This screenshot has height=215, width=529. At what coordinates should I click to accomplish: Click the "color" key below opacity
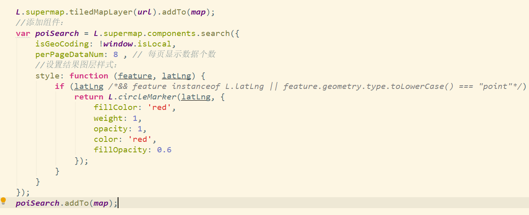point(105,139)
